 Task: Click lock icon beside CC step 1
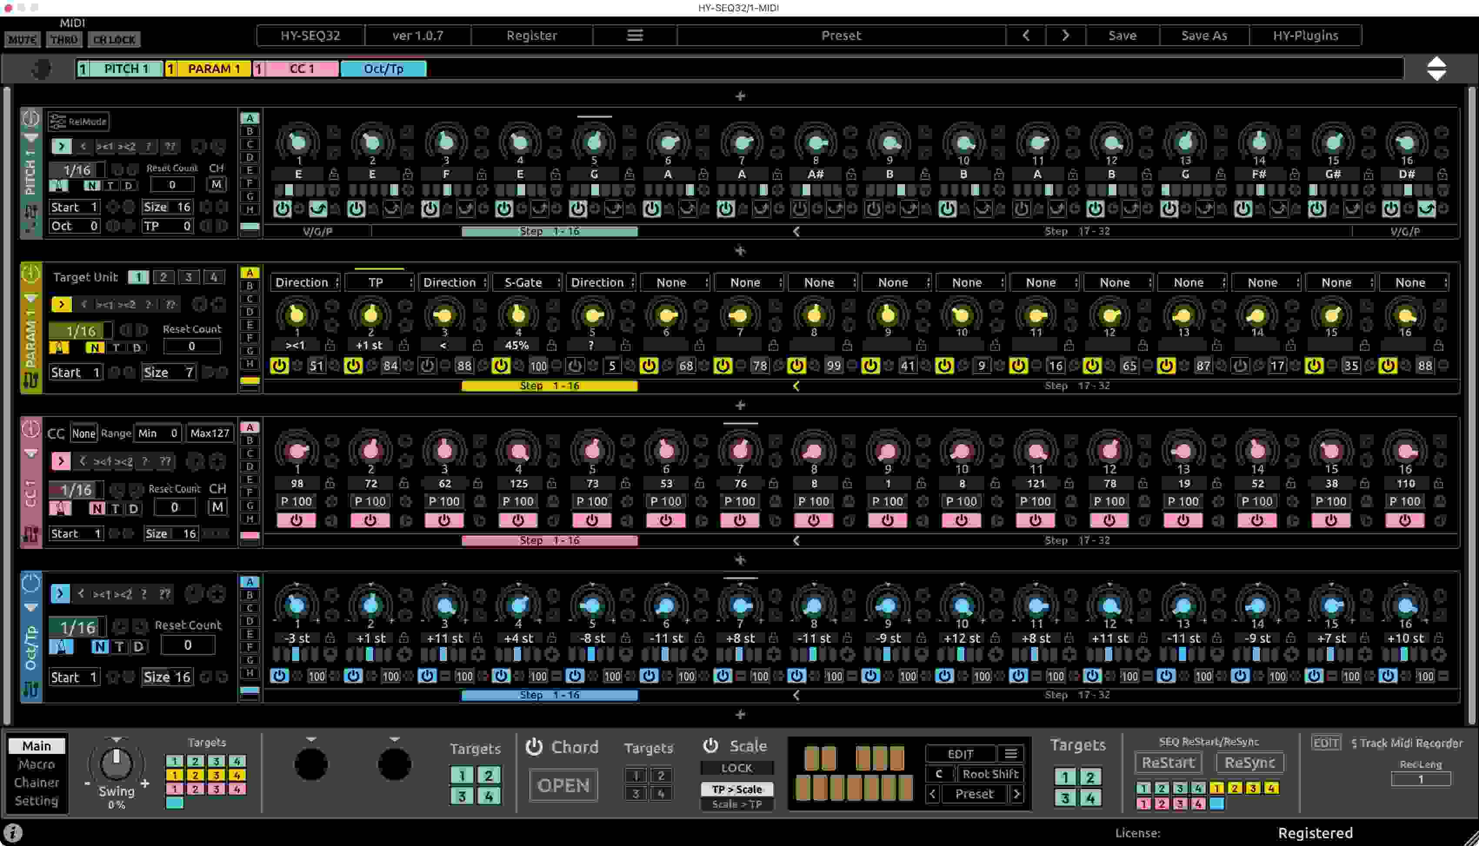(330, 483)
